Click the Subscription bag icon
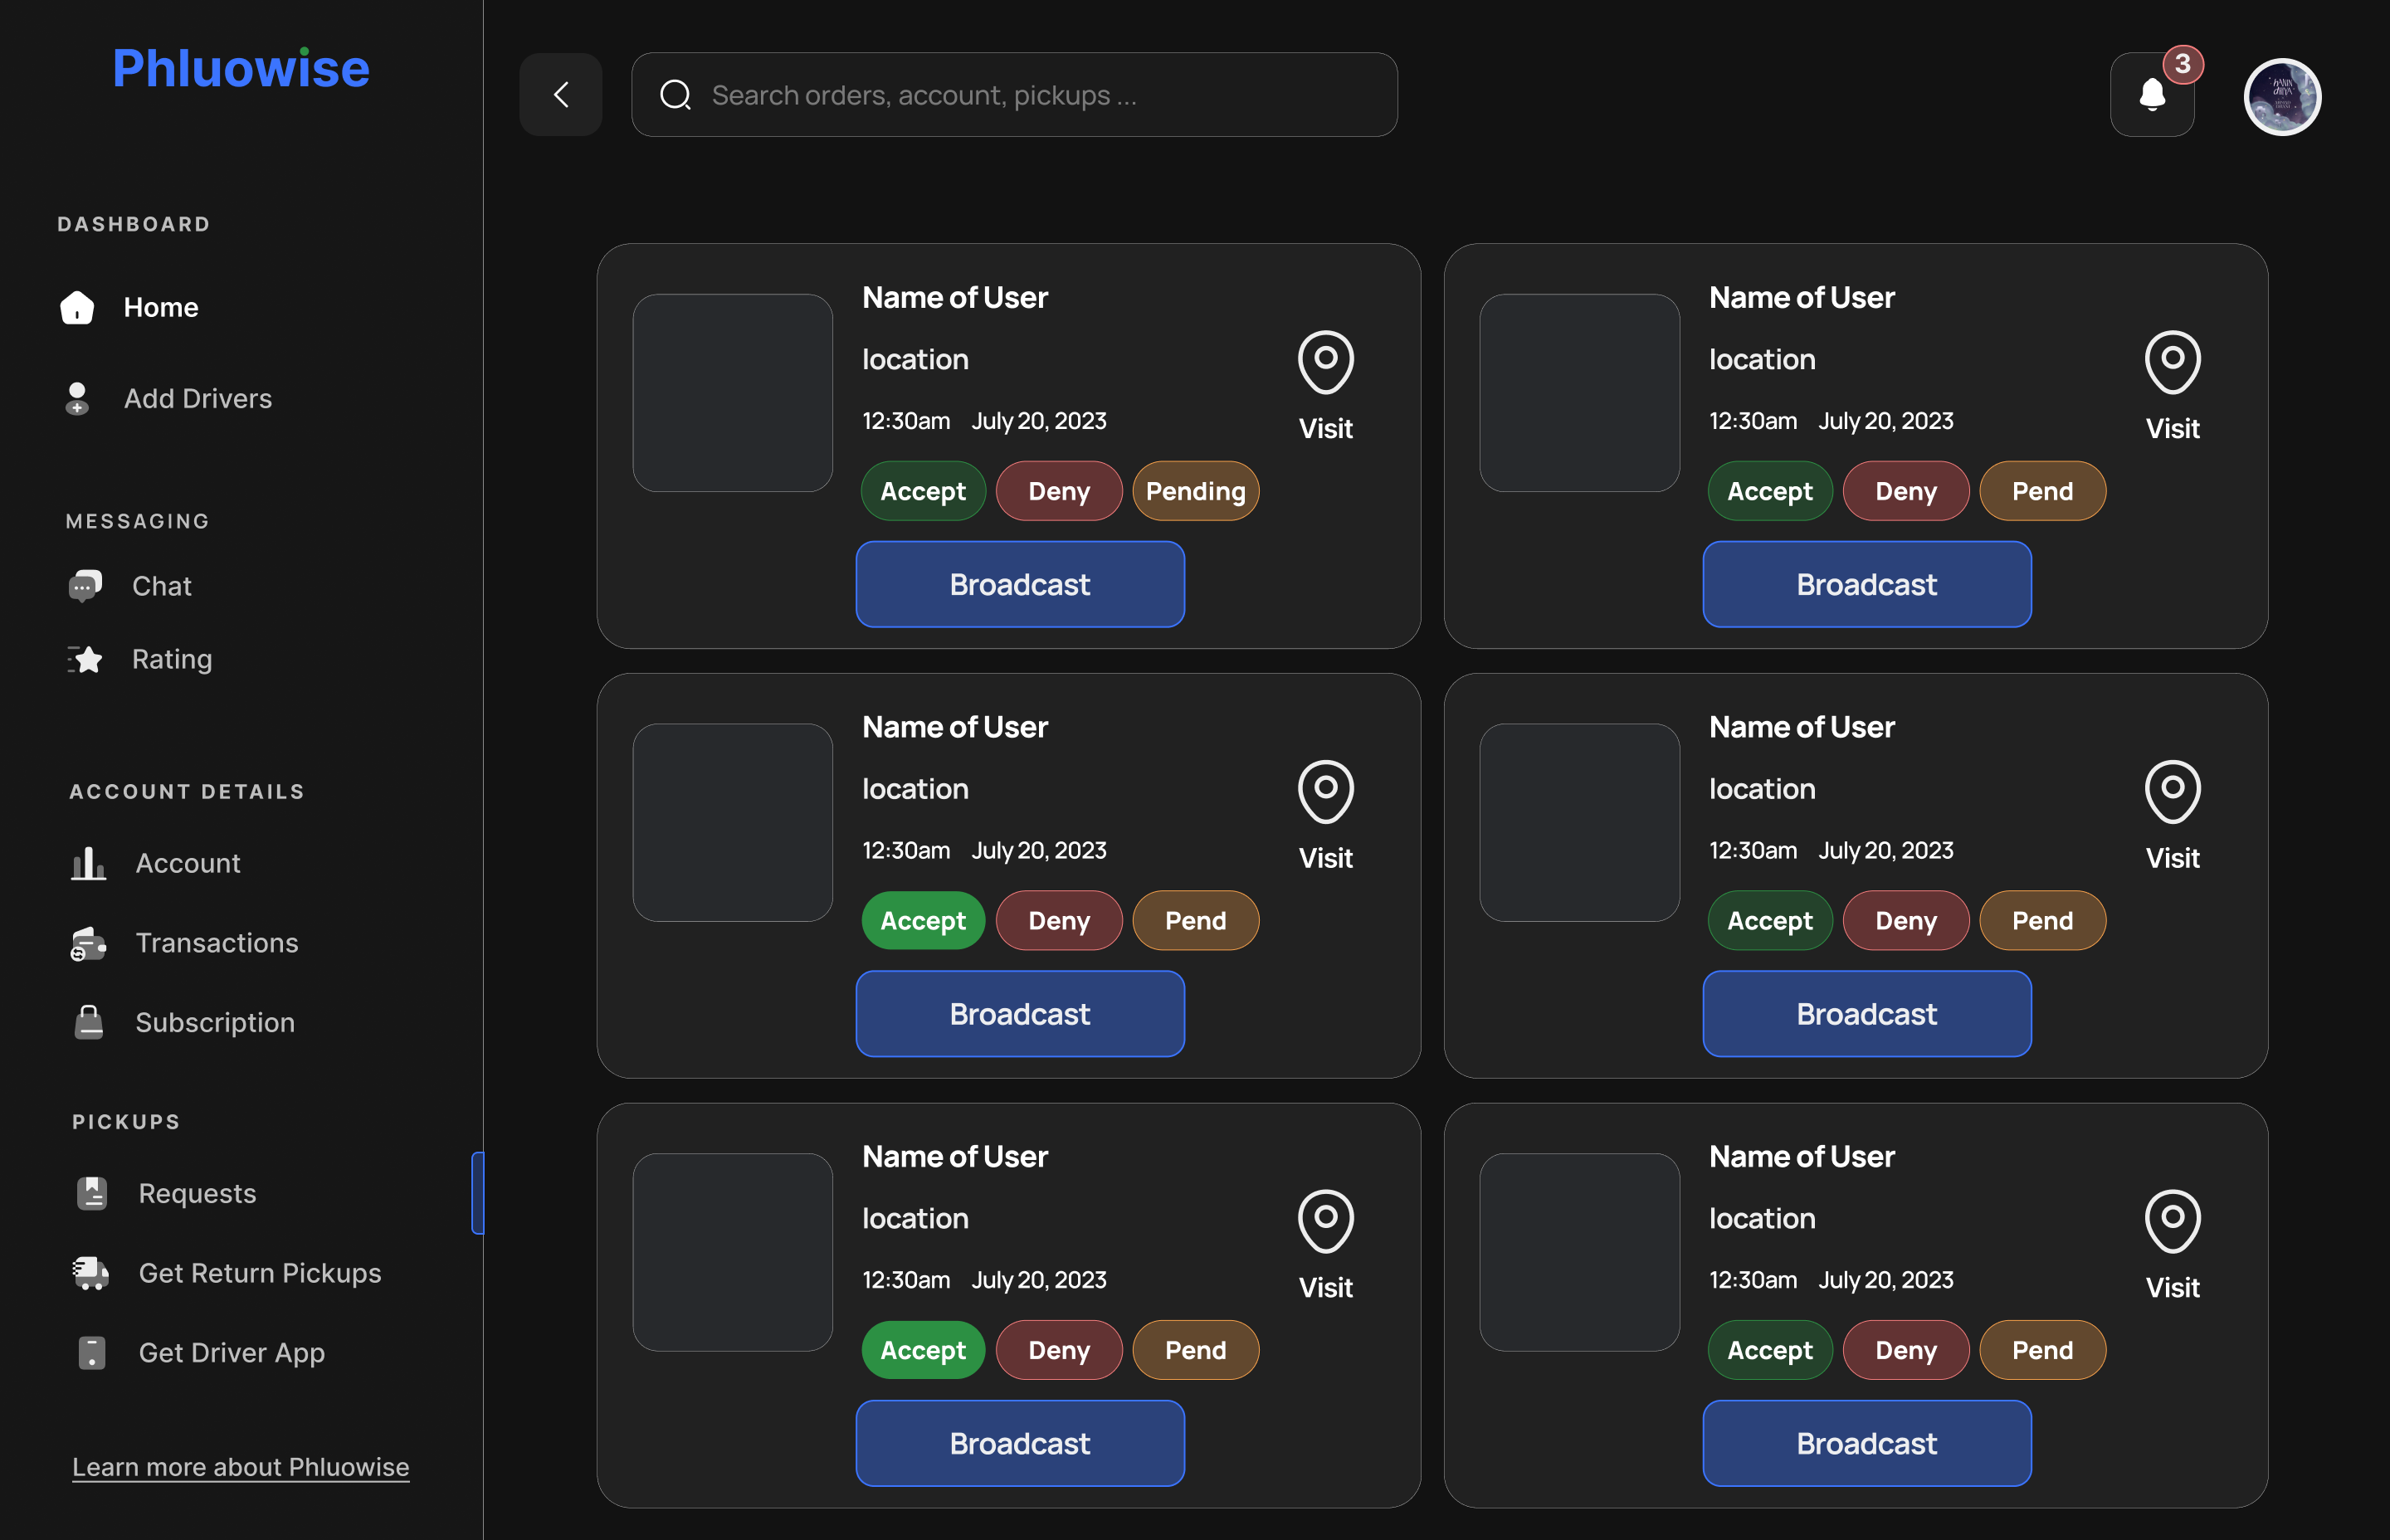 coord(89,1022)
